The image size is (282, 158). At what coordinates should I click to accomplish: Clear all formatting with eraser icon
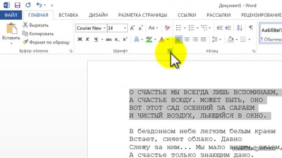click(167, 28)
